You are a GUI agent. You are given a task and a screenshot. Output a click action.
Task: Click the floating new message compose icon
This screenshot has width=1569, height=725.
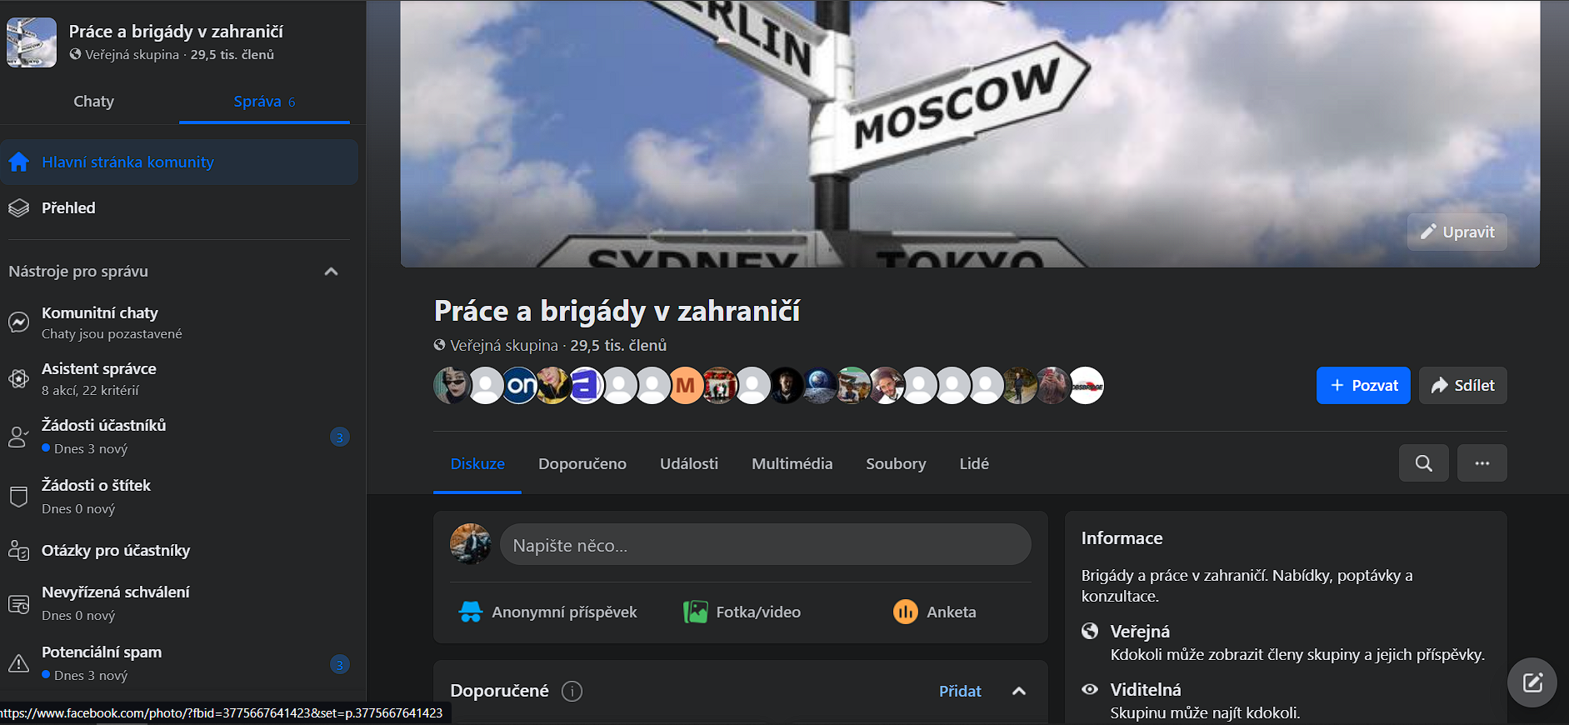(x=1532, y=682)
